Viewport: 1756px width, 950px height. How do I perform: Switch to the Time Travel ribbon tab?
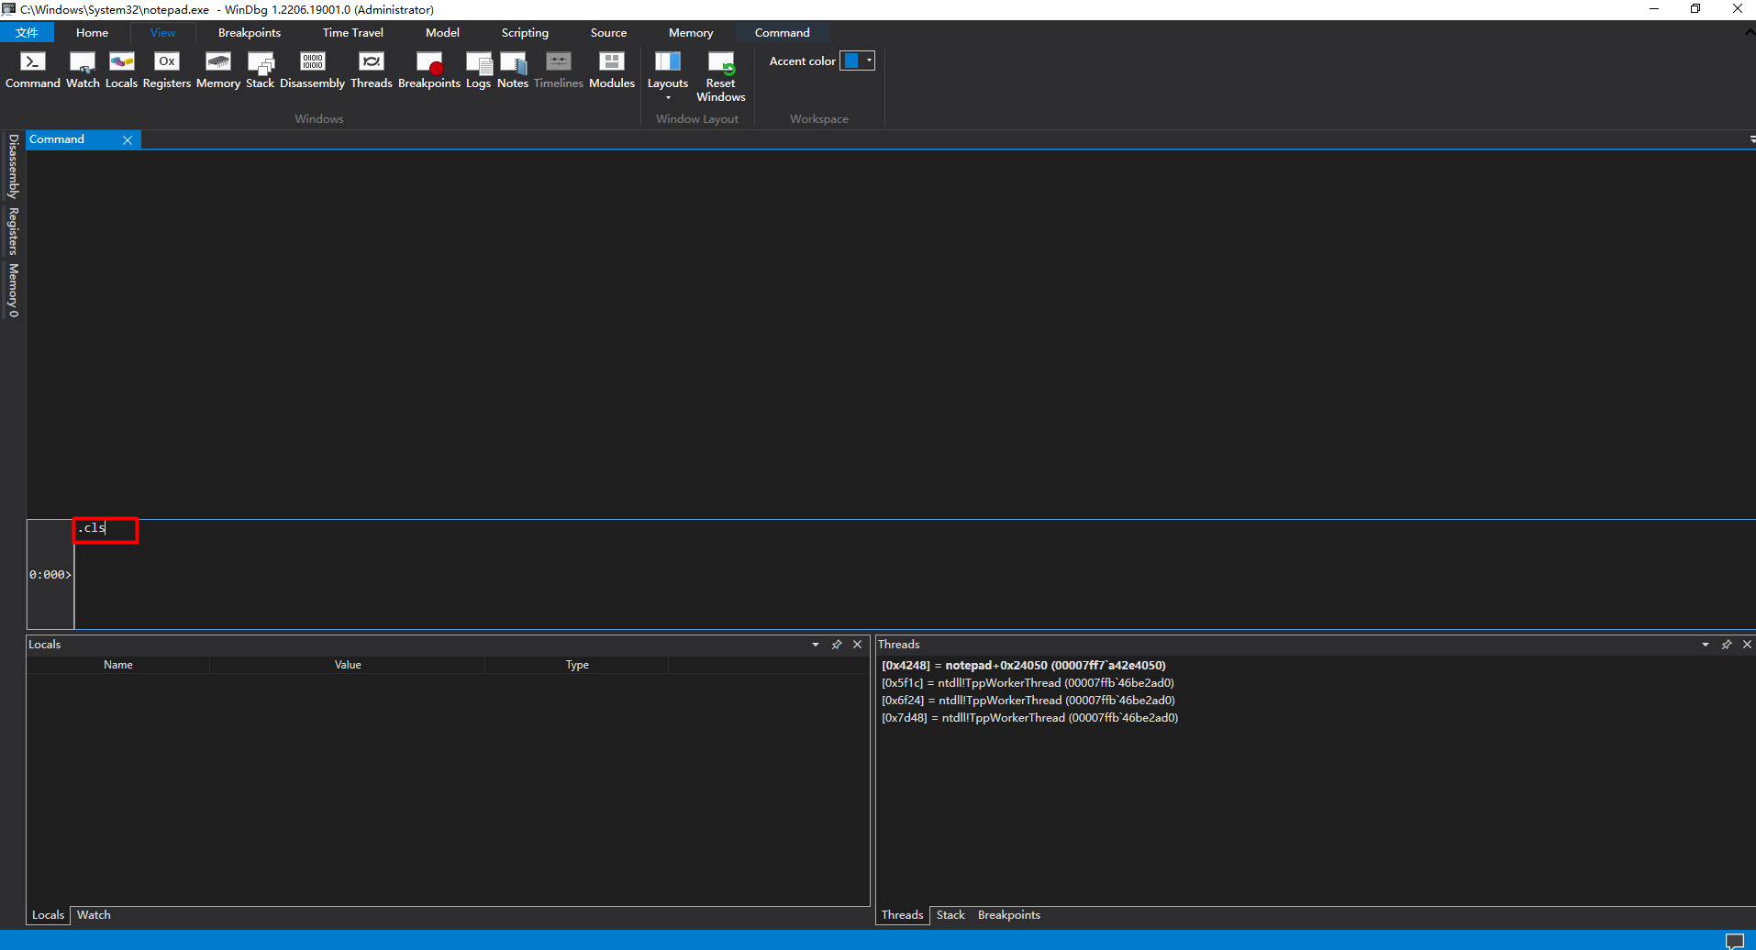click(353, 32)
